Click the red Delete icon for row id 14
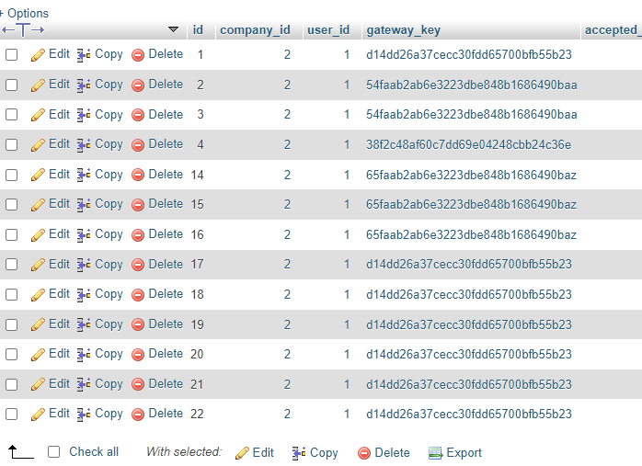The width and height of the screenshot is (642, 466). pos(138,176)
